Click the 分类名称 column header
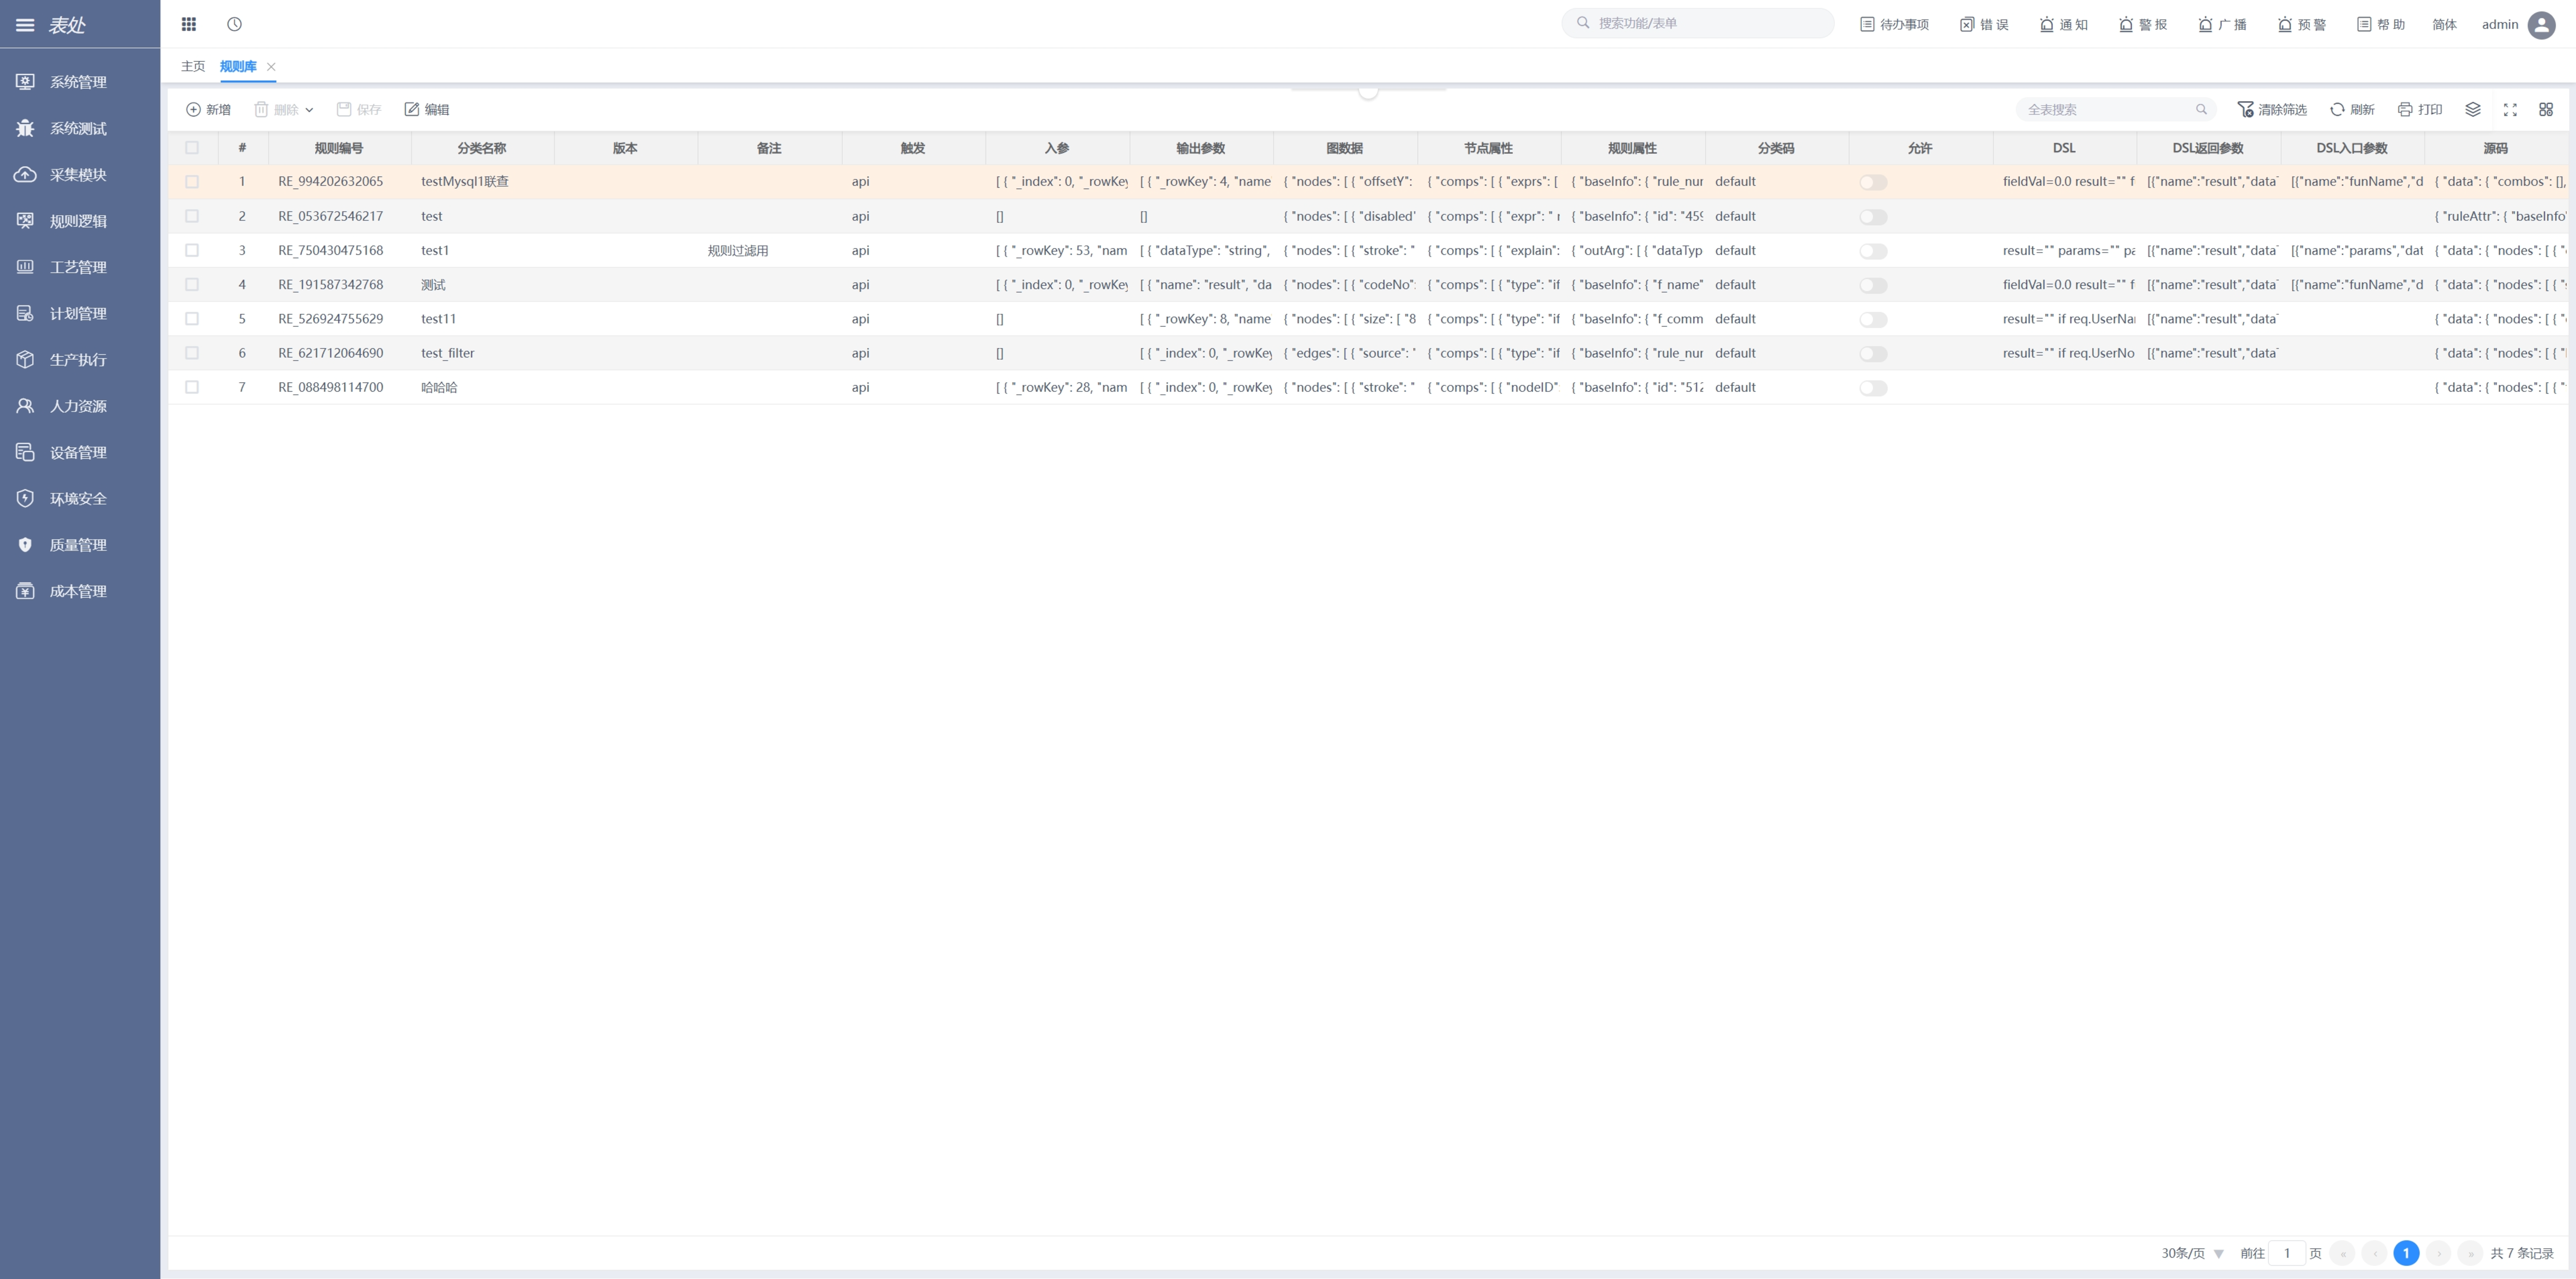The height and width of the screenshot is (1279, 2576). tap(482, 148)
